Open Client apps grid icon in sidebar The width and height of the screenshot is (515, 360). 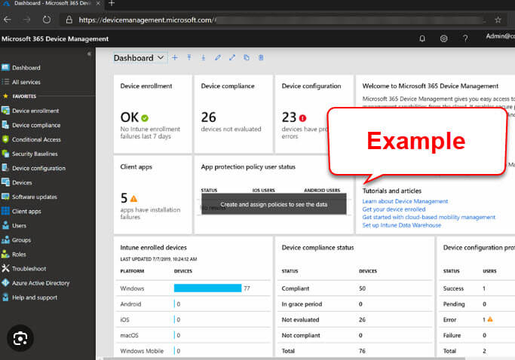tap(5, 211)
